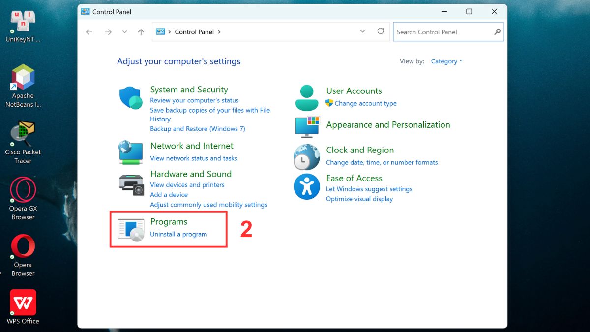Open View network status and tasks link
590x332 pixels.
click(194, 158)
